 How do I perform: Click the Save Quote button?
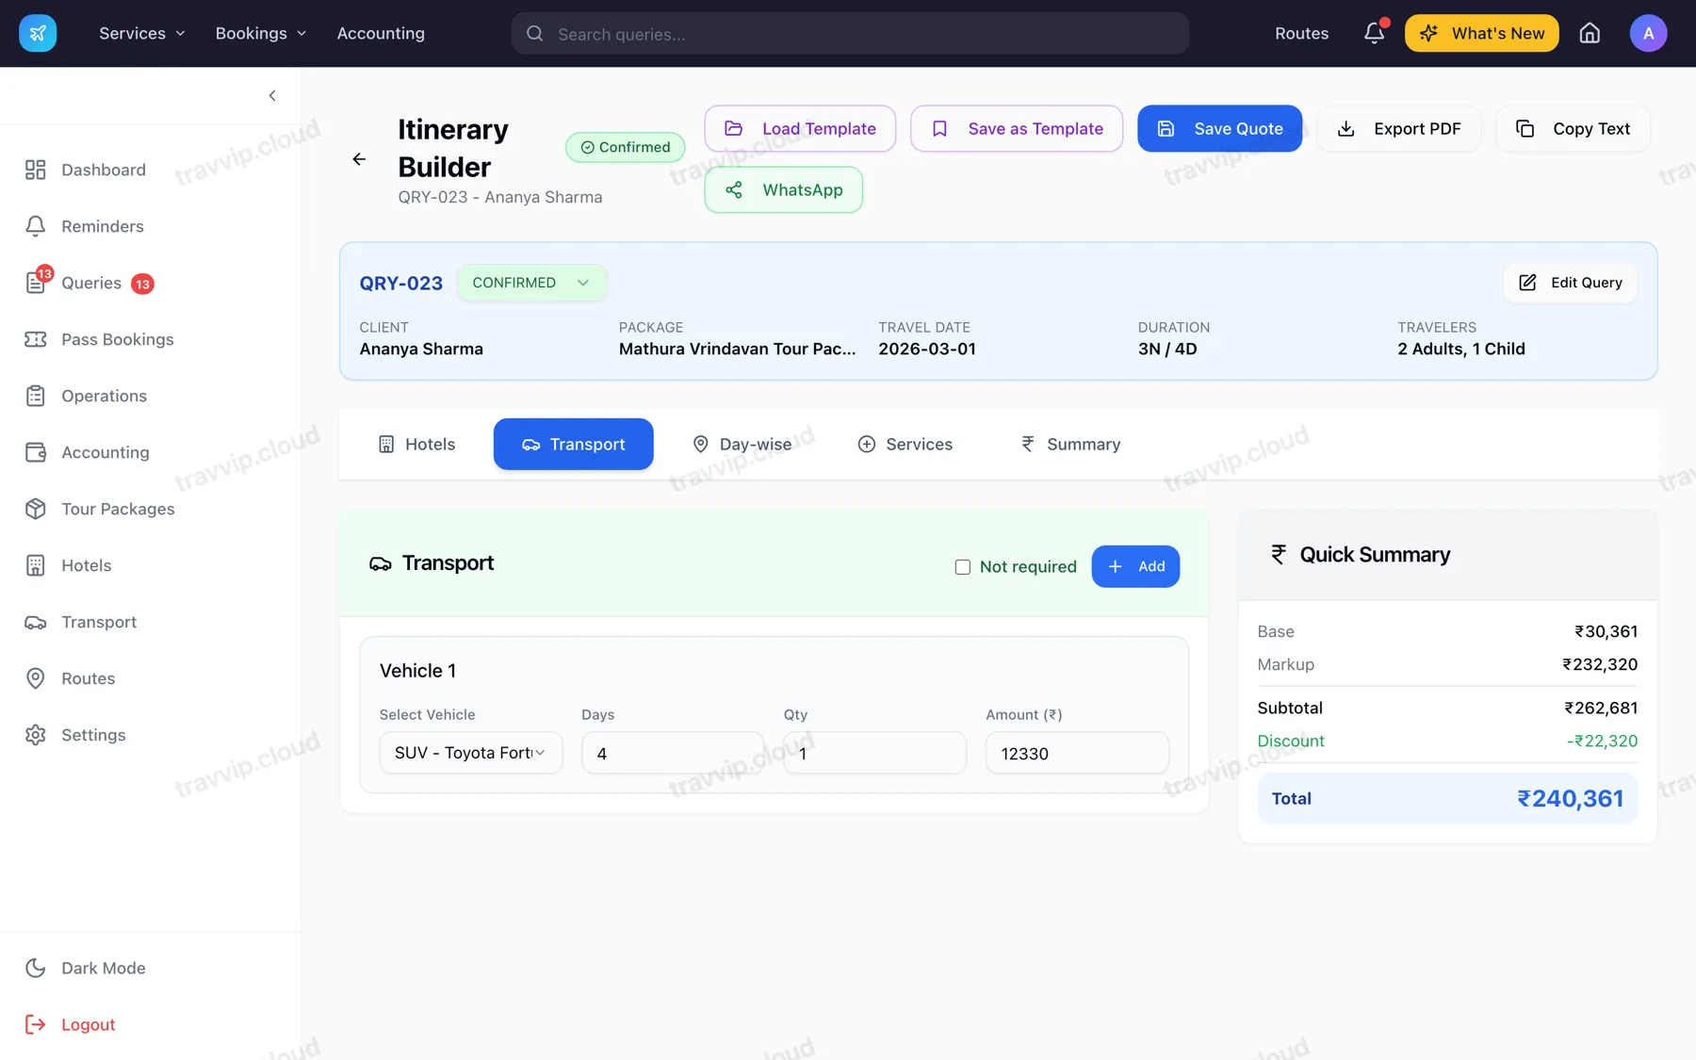click(x=1219, y=128)
